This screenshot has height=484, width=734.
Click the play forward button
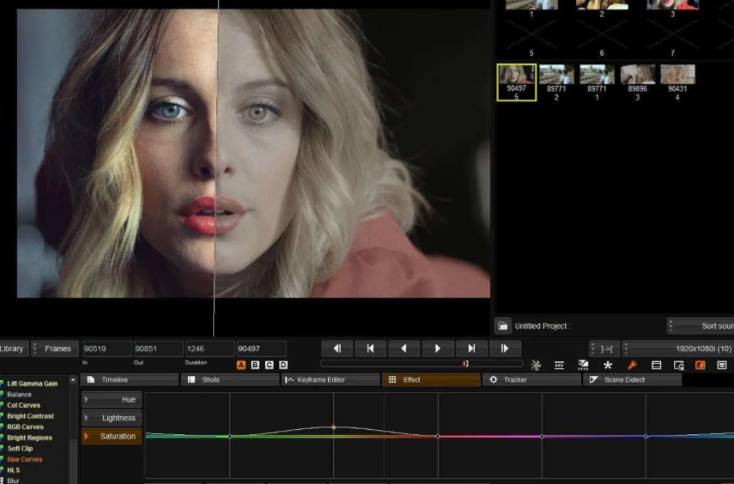438,348
